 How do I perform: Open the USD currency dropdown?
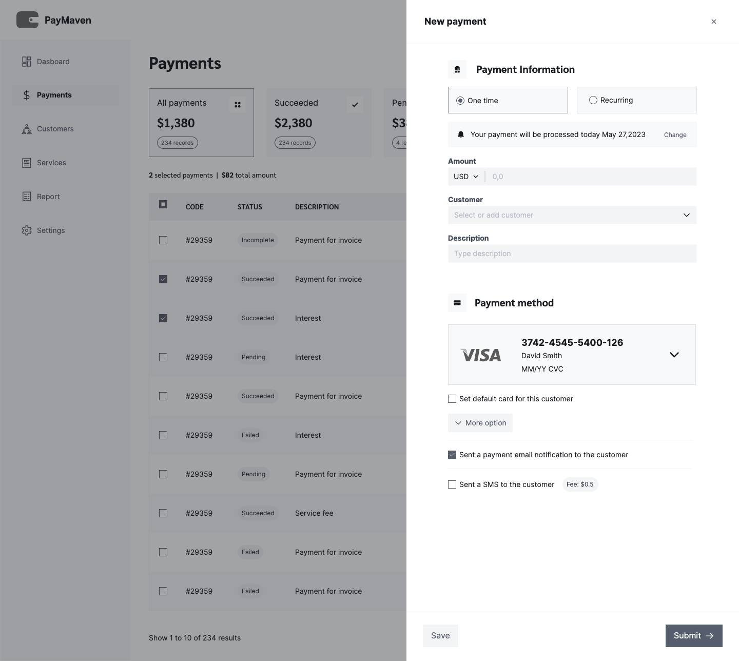[466, 177]
